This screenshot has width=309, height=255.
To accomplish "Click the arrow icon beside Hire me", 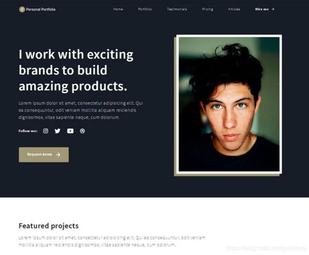I will [273, 9].
